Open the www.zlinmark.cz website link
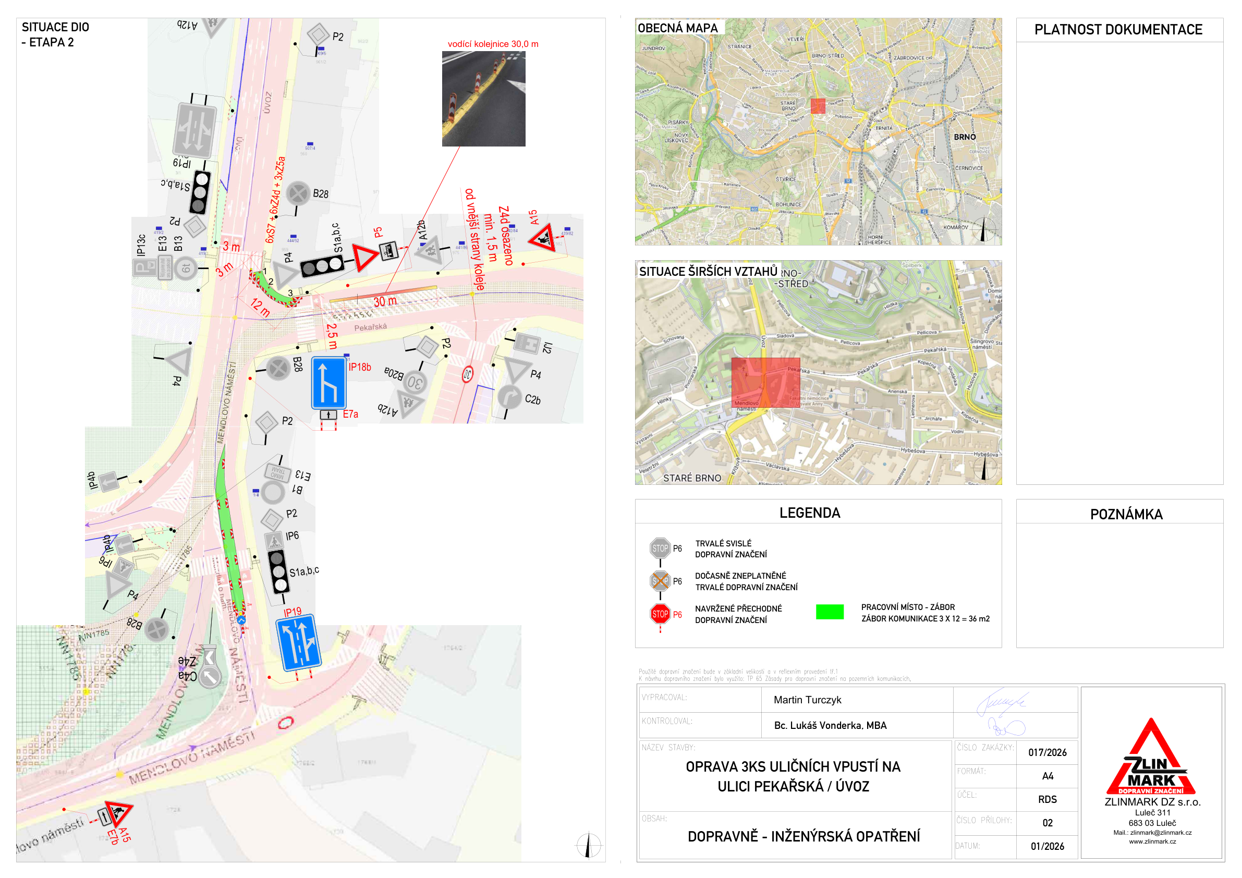This screenshot has width=1242, height=878. click(x=1152, y=841)
